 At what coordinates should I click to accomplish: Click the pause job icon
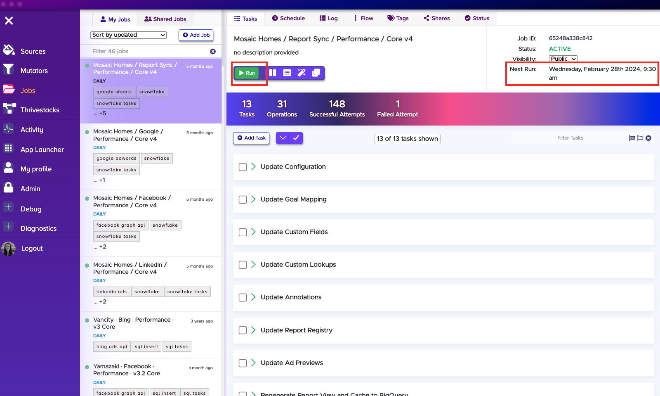273,73
